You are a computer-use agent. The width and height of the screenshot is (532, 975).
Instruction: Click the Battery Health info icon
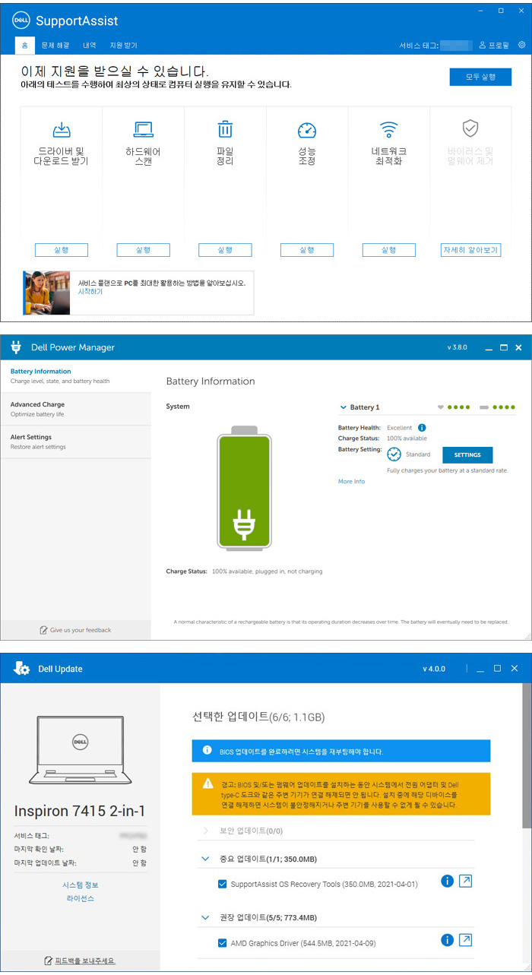click(x=422, y=428)
